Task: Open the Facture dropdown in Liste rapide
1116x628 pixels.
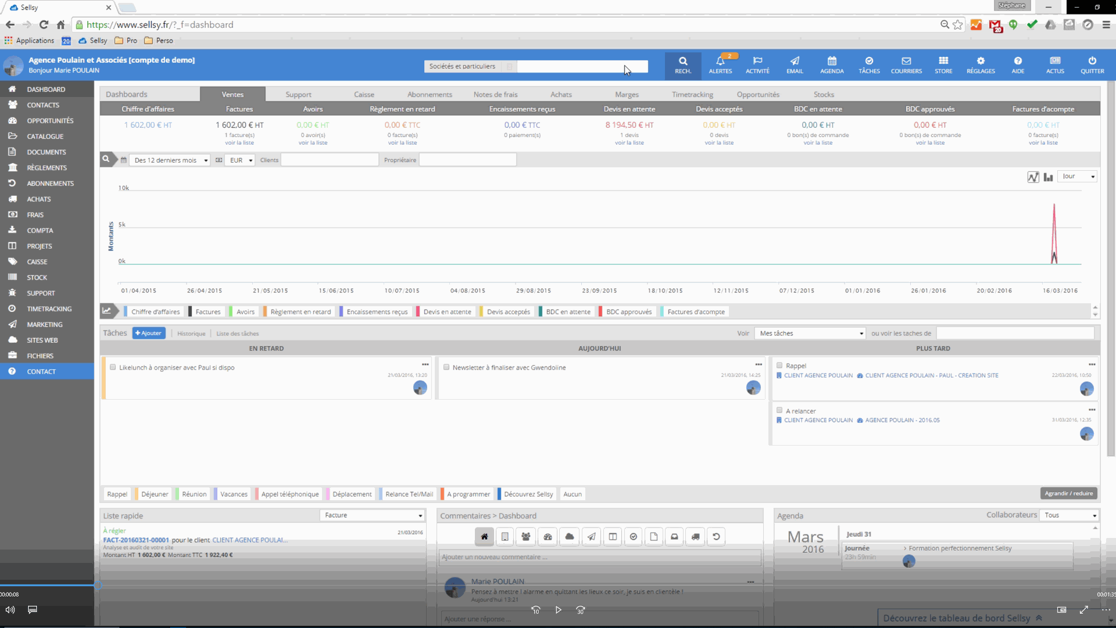Action: pos(373,515)
